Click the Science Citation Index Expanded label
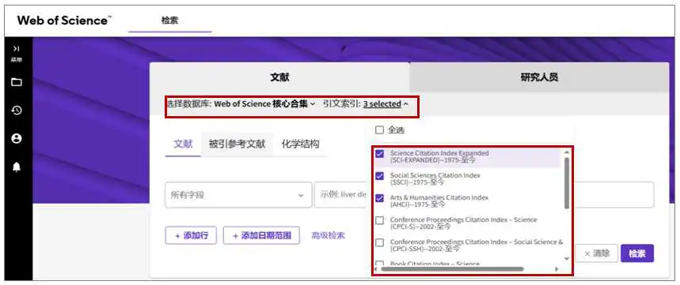 [439, 156]
